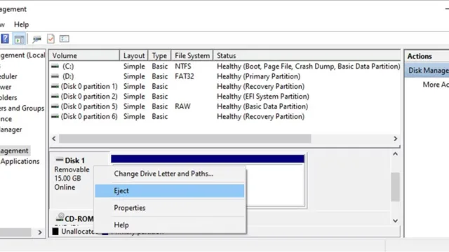Select Computer Management (Local tree root
449x252 pixels.
tap(22, 55)
